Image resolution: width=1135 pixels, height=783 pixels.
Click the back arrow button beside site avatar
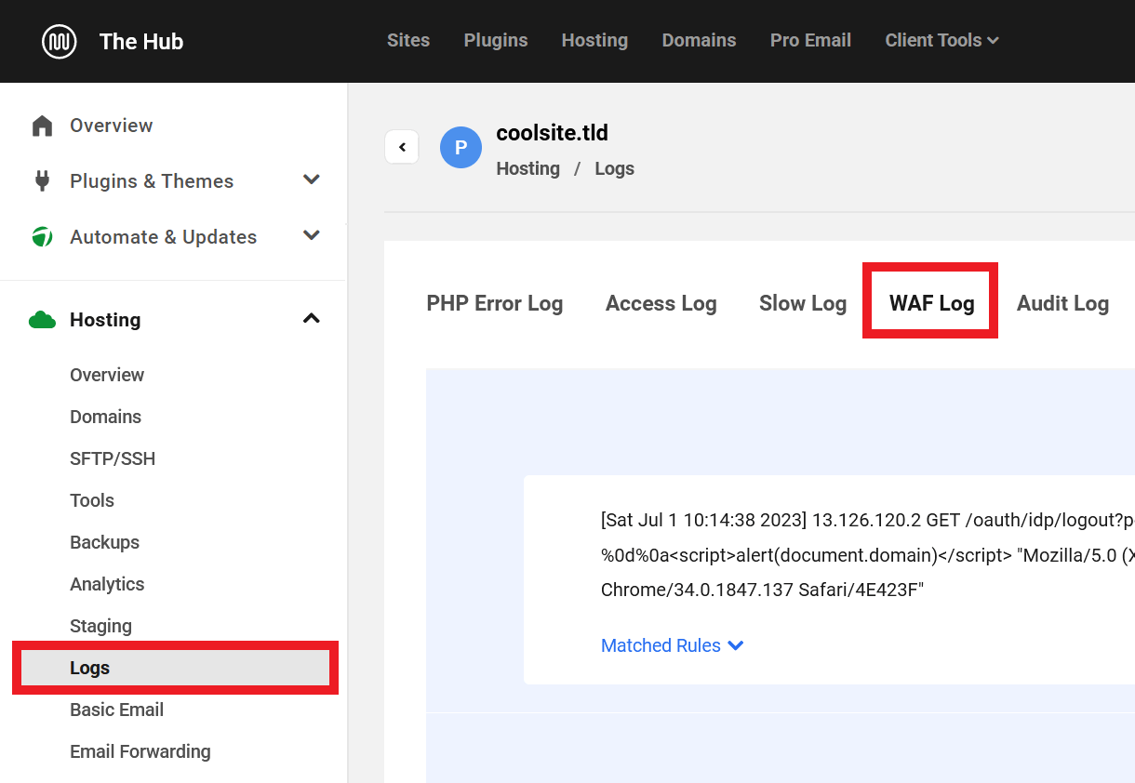click(402, 147)
